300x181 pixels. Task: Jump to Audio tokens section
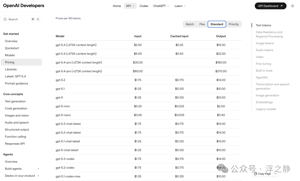click(x=264, y=50)
